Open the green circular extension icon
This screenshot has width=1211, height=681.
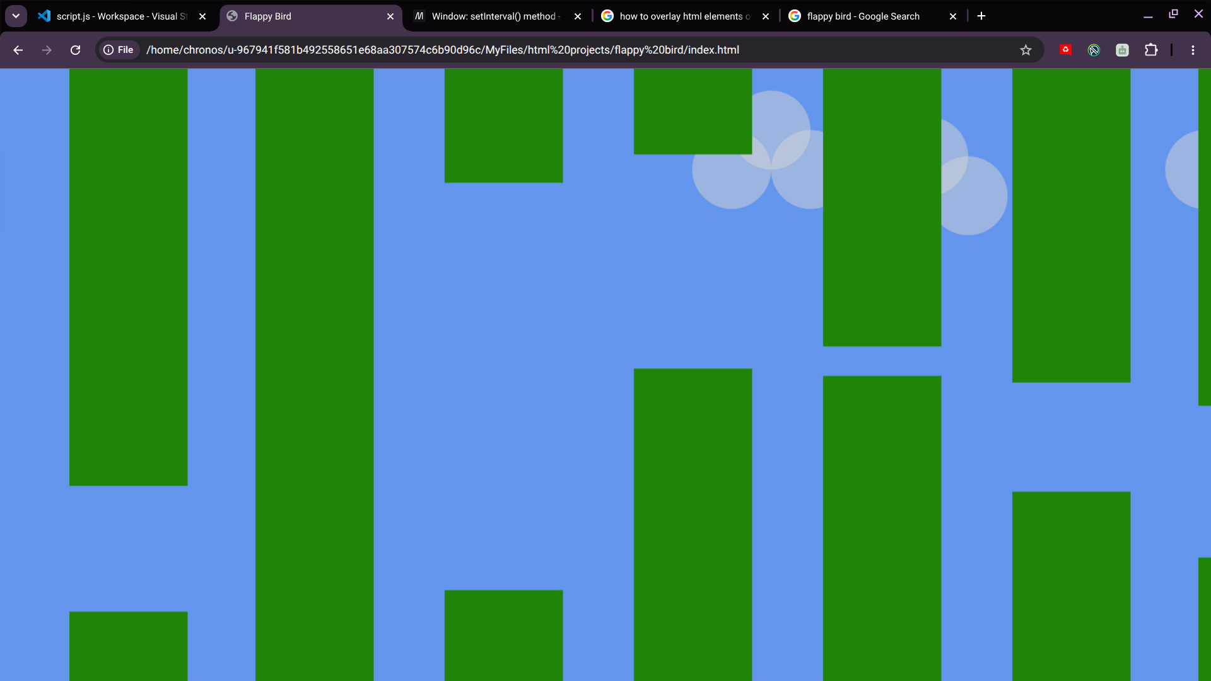pyautogui.click(x=1094, y=50)
